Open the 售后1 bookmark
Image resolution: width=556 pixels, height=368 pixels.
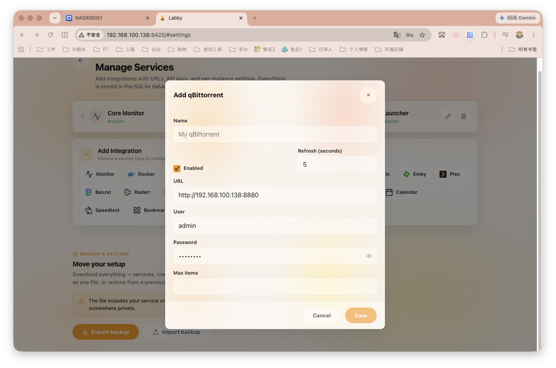click(292, 49)
